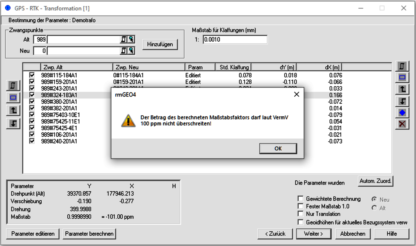
Task: Sort by the Zwp. Alt column header
Action: 77,67
